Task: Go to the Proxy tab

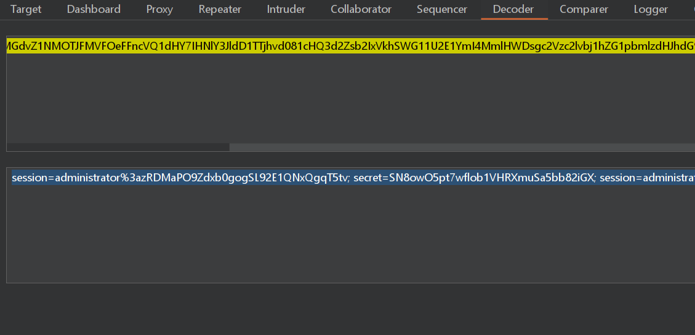Action: (159, 9)
